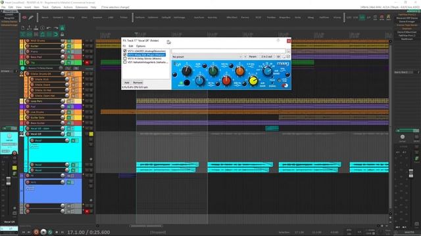This screenshot has height=236, width=421.
Task: Click the open project icon in toolbar
Action: (29, 28)
